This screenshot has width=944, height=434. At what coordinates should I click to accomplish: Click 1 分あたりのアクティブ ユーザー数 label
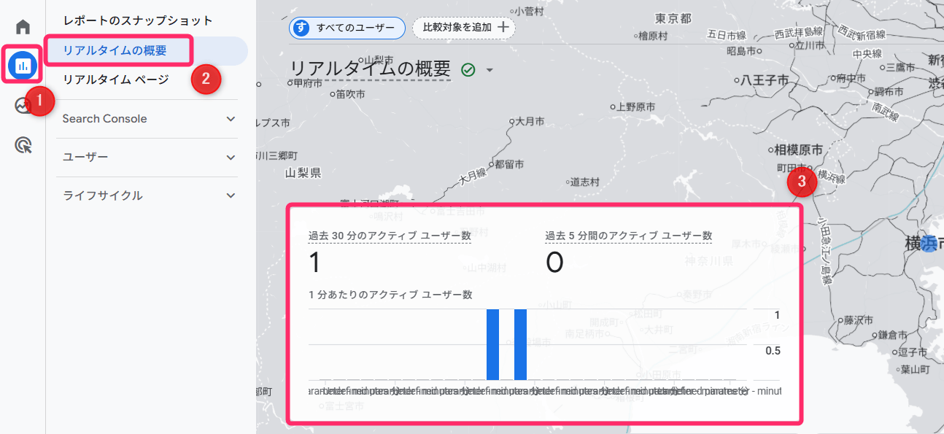pos(390,295)
